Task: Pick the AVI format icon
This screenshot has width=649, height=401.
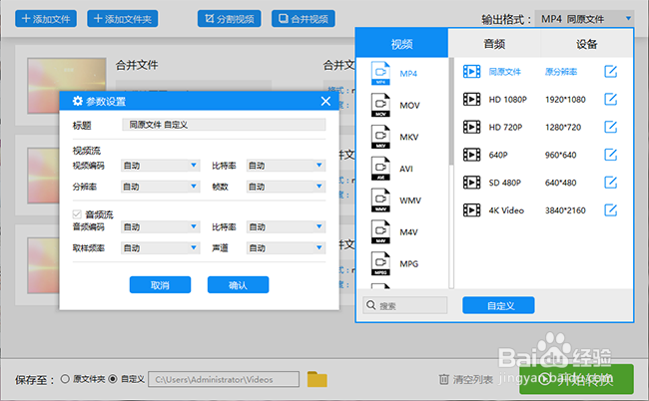Action: tap(380, 169)
